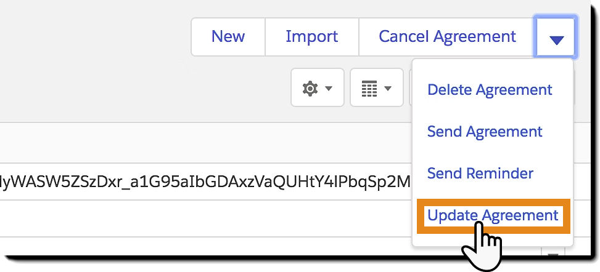Open the gear list view controls
600x272 pixels.
[317, 88]
